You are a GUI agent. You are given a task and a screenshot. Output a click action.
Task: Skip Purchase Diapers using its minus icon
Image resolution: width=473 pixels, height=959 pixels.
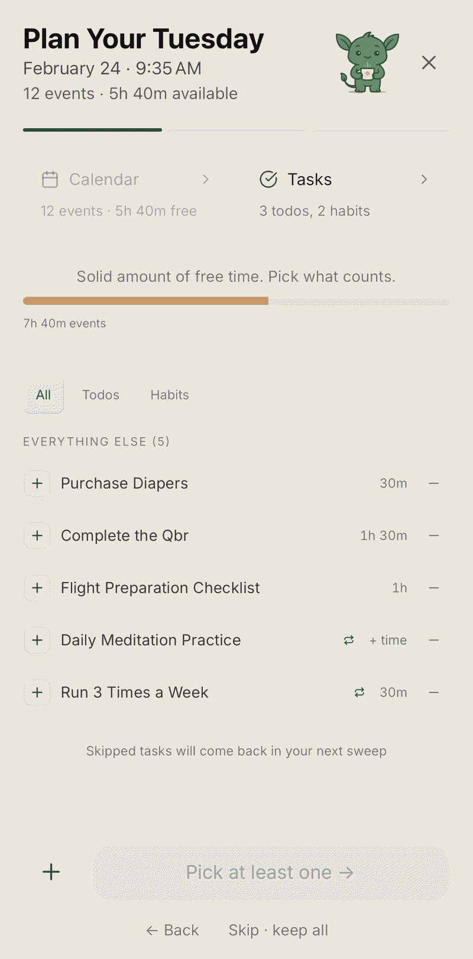[x=434, y=483]
